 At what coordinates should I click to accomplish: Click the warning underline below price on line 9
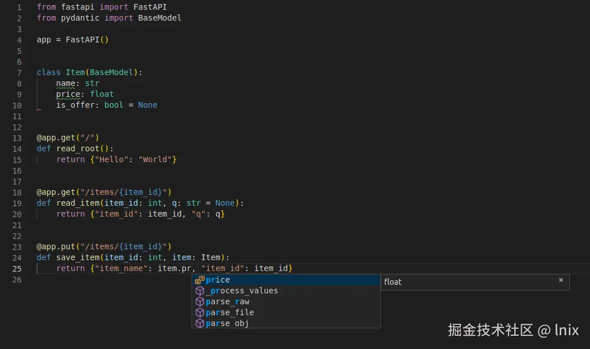coord(67,98)
